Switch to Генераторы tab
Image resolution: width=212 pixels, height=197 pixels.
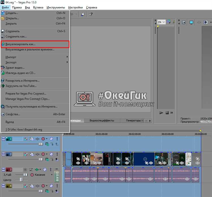click(133, 121)
